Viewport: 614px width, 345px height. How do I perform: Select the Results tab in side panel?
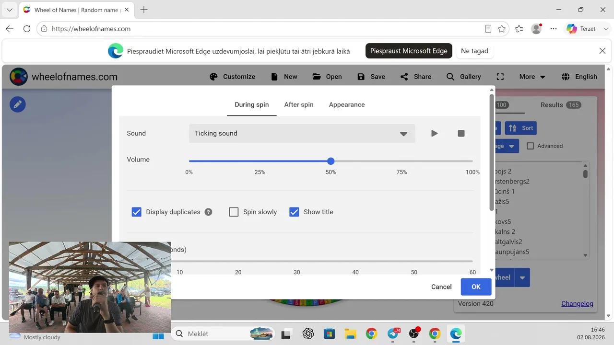pos(560,105)
